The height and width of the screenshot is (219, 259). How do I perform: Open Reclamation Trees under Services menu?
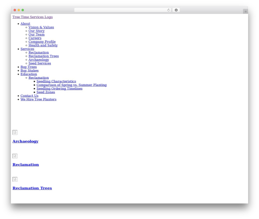pyautogui.click(x=44, y=56)
